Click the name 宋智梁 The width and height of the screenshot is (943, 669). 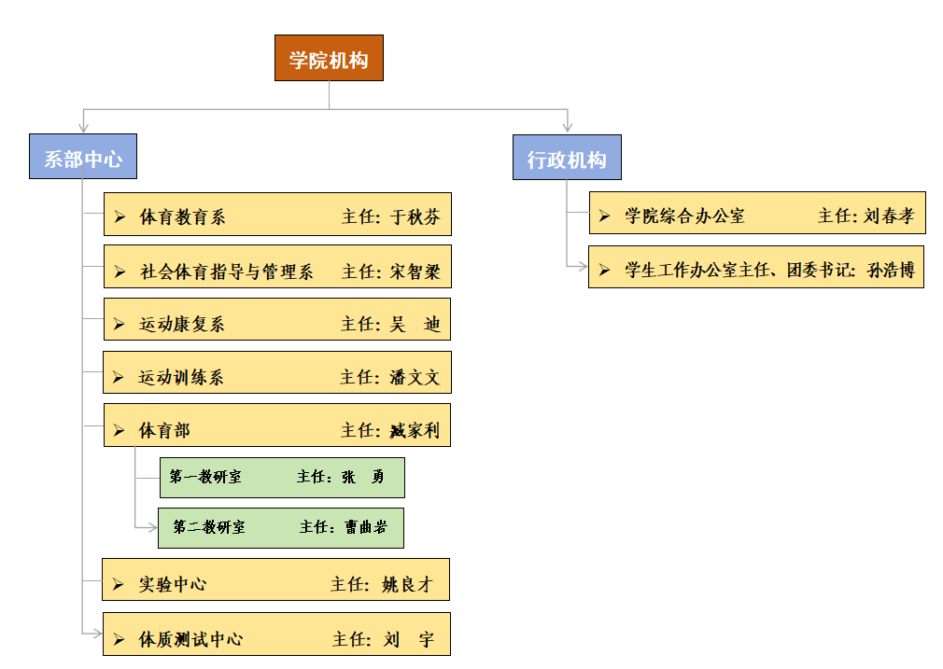tap(415, 272)
